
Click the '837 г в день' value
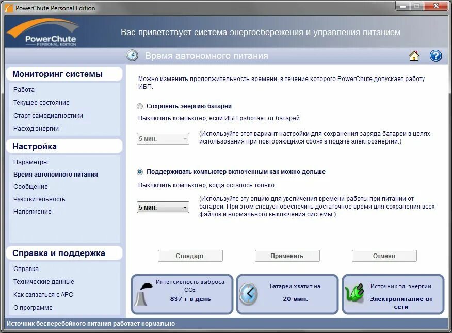point(190,299)
